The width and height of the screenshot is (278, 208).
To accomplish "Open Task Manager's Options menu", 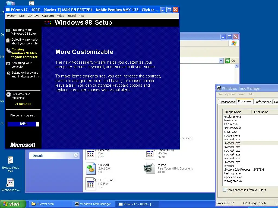I will point(230,94).
